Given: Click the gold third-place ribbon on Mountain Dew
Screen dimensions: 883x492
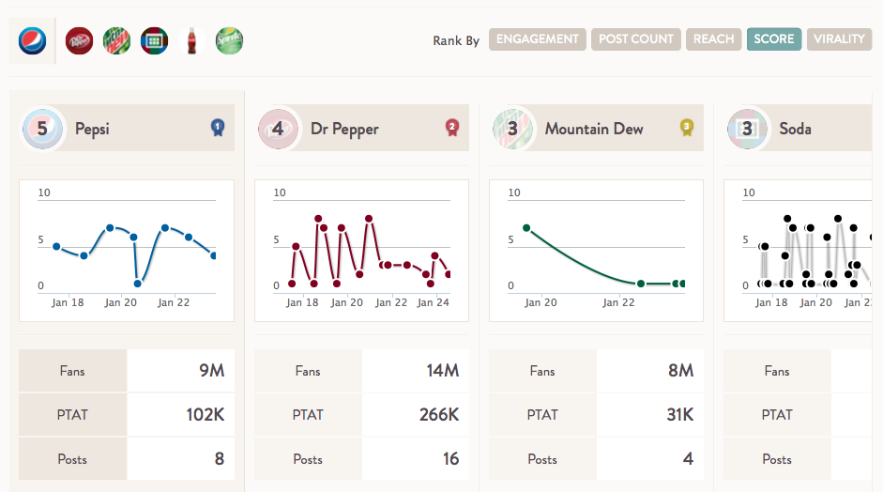Looking at the screenshot, I should [x=686, y=128].
